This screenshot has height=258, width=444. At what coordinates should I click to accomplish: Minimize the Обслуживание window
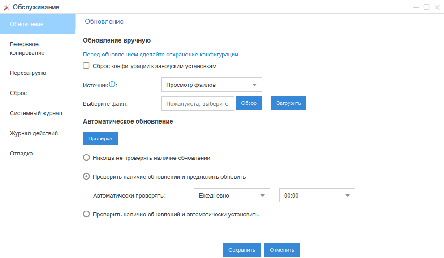click(416, 7)
